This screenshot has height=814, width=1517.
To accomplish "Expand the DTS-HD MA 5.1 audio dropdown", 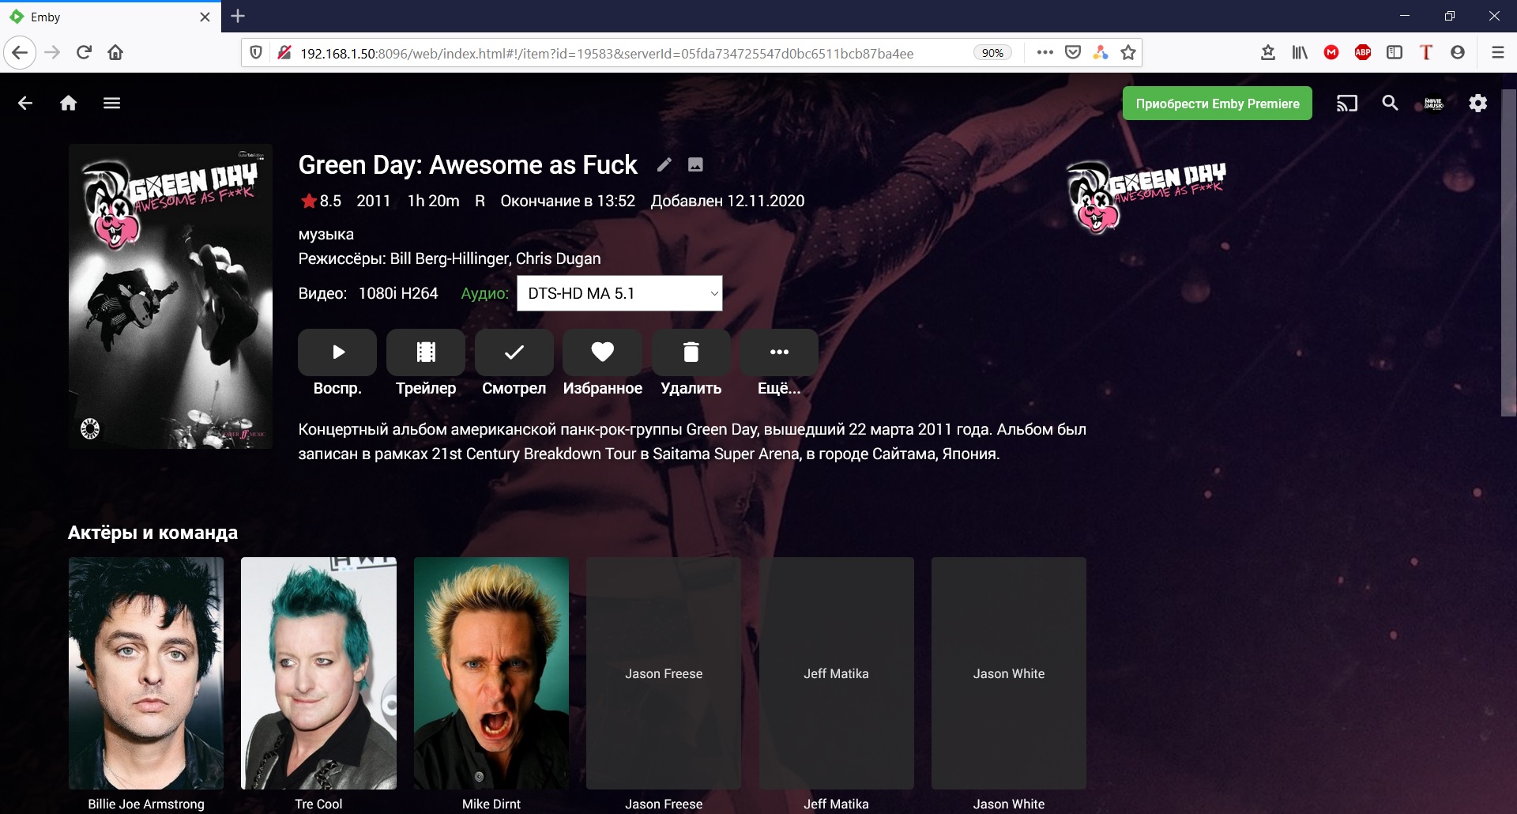I will pyautogui.click(x=619, y=293).
